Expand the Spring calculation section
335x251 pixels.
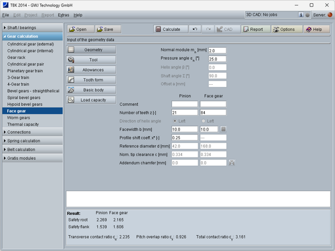click(x=31, y=140)
